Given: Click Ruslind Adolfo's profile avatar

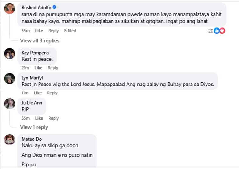Looking at the screenshot, I should tap(10, 9).
